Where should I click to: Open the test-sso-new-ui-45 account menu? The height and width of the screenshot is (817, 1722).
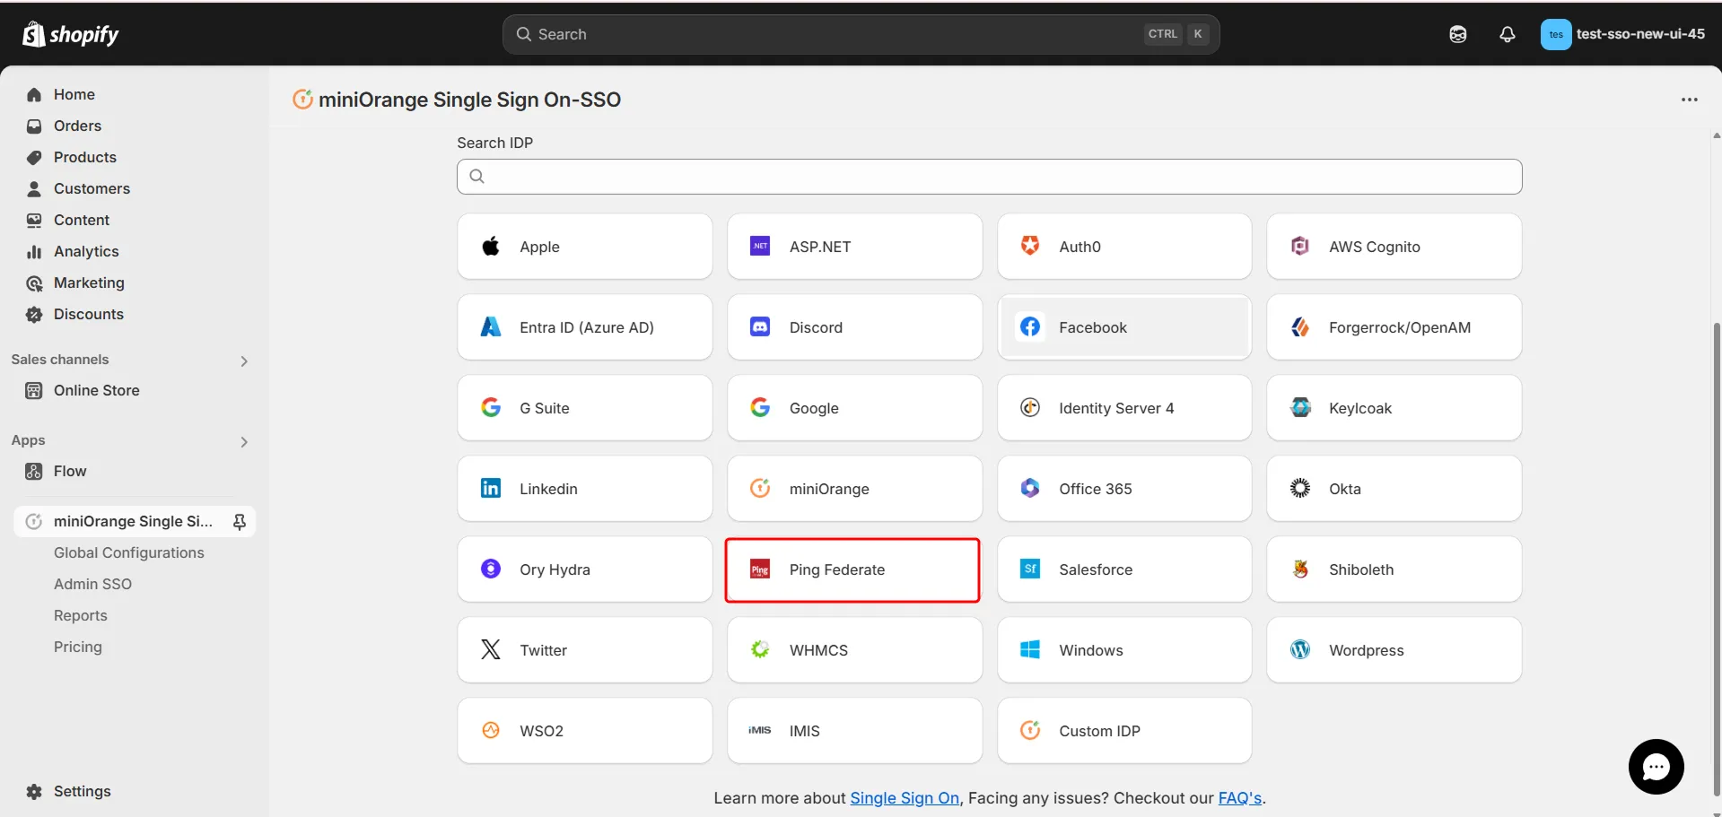tap(1622, 34)
